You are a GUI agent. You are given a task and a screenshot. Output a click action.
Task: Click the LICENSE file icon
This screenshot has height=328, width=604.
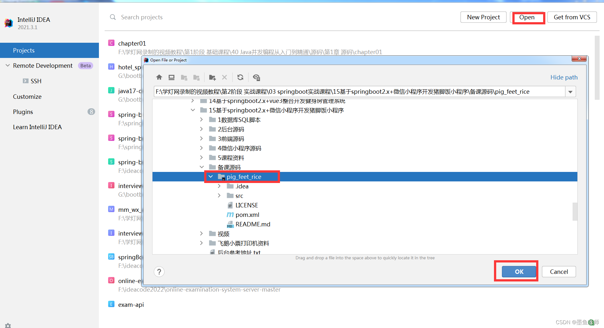(x=230, y=205)
